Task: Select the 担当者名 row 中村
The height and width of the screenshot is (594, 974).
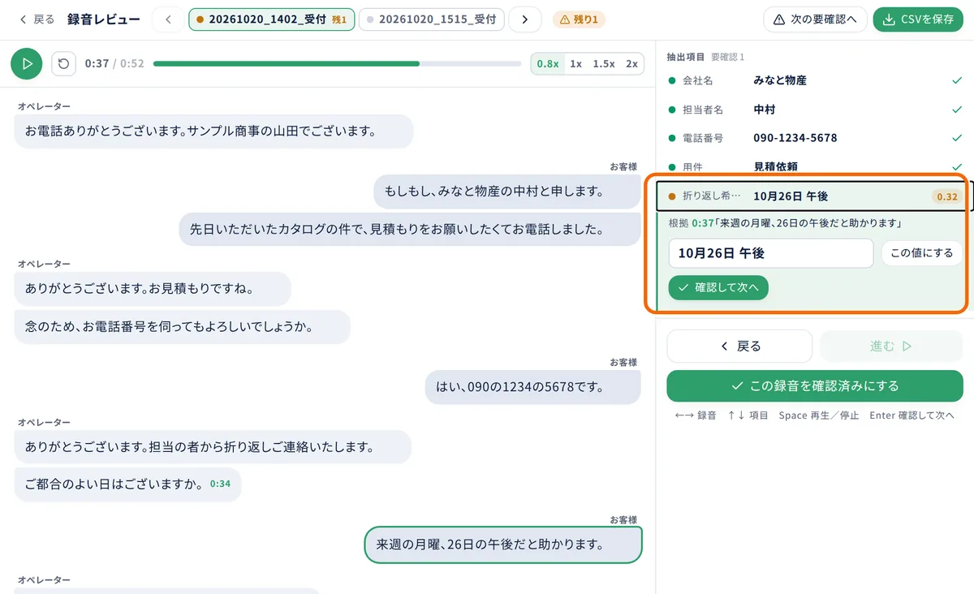Action: pyautogui.click(x=815, y=109)
